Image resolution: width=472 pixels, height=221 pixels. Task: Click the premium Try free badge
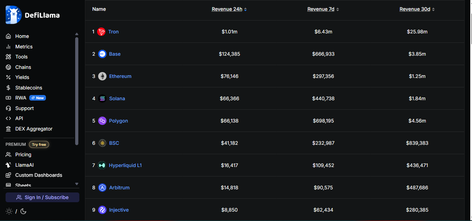pos(39,144)
